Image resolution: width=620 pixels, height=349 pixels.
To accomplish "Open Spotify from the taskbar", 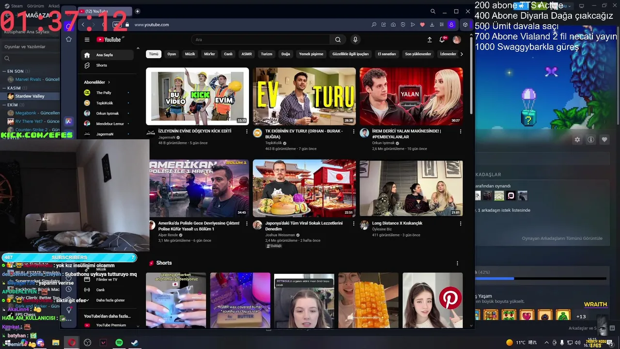I will (119, 343).
